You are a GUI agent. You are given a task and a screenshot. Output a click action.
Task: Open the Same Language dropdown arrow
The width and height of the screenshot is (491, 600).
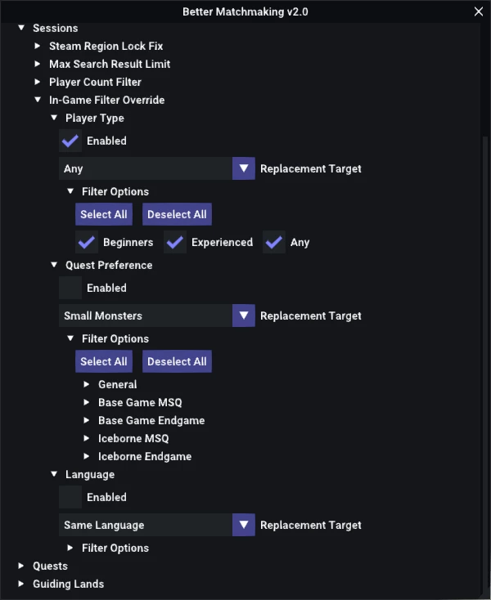244,525
